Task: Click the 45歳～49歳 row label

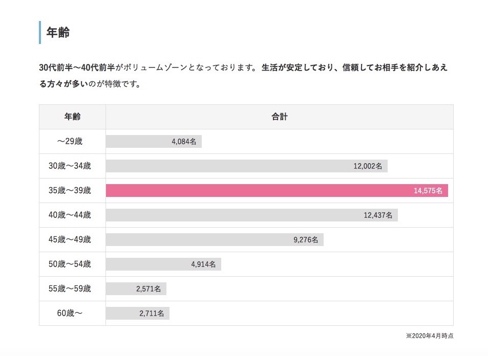Action: click(x=72, y=240)
